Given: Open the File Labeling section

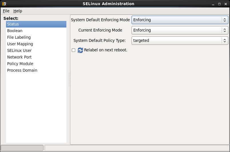Looking at the screenshot, I should (x=36, y=37).
